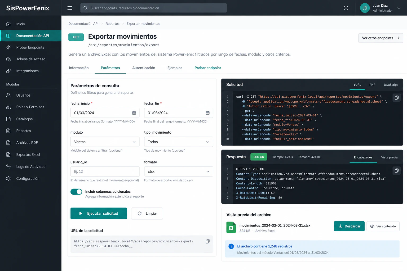Open Configuración in sidebar

(x=31, y=179)
